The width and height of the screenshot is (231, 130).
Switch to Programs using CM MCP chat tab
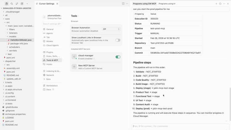point(144,4)
